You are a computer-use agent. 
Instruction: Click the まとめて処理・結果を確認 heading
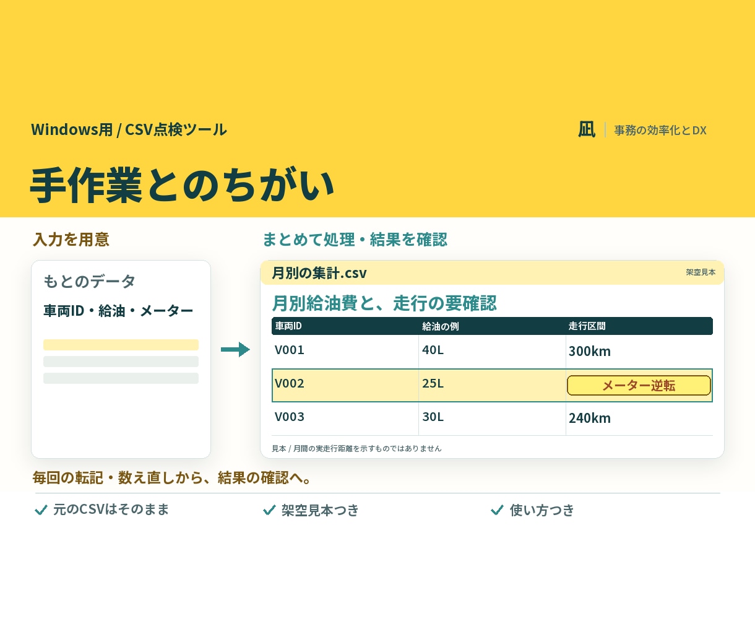coord(355,240)
